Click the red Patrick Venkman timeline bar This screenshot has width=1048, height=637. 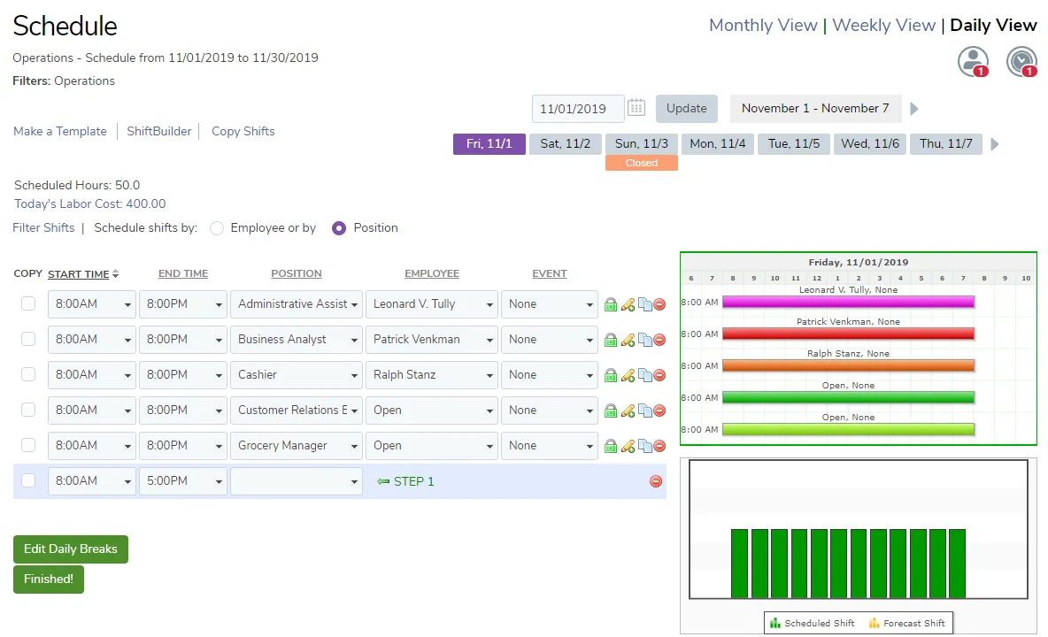click(848, 334)
